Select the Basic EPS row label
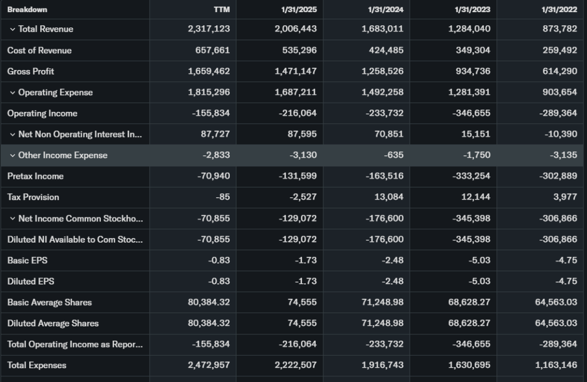Screen dimensions: 587x382 pyautogui.click(x=28, y=260)
